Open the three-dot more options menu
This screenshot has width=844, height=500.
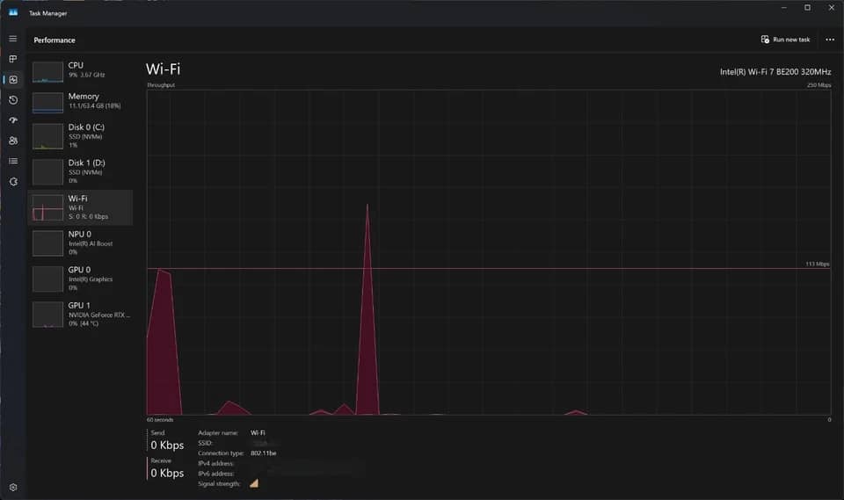829,40
